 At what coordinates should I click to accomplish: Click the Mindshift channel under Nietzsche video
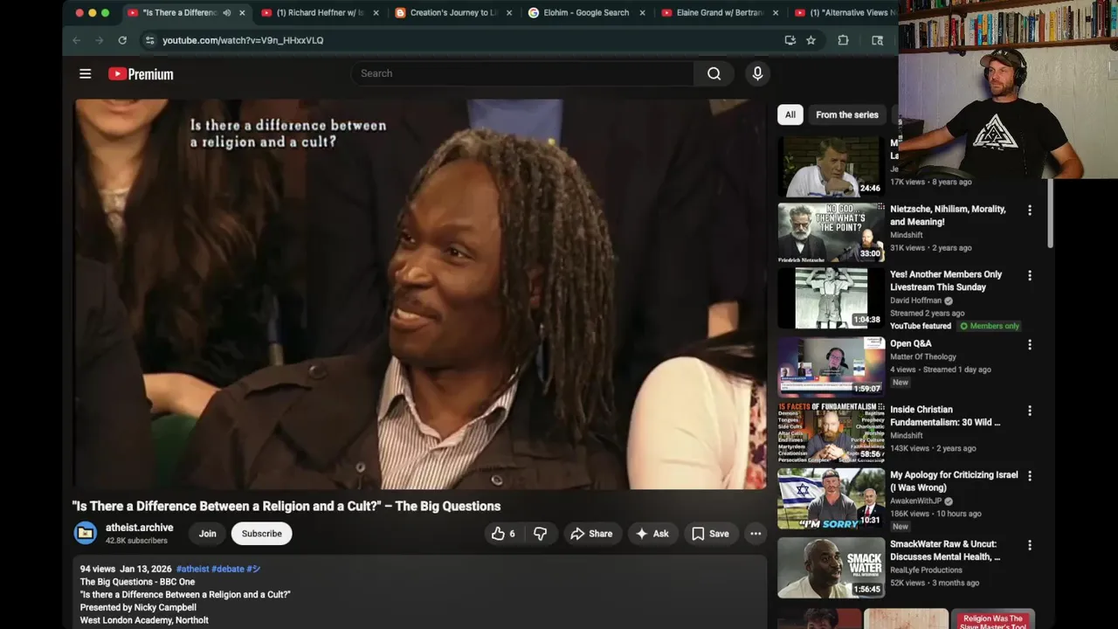click(906, 235)
